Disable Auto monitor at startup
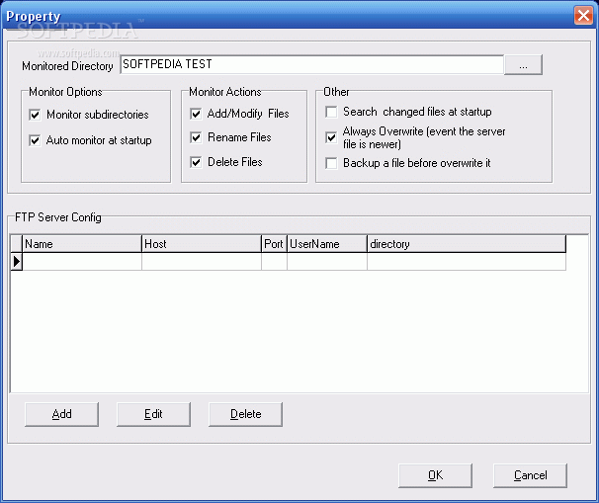Screen dimensions: 599x503 (x=35, y=140)
